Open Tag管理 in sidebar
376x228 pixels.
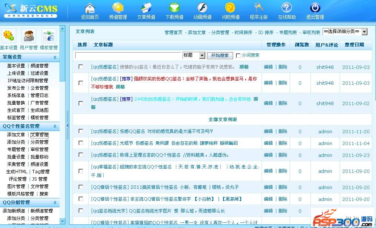(x=41, y=172)
